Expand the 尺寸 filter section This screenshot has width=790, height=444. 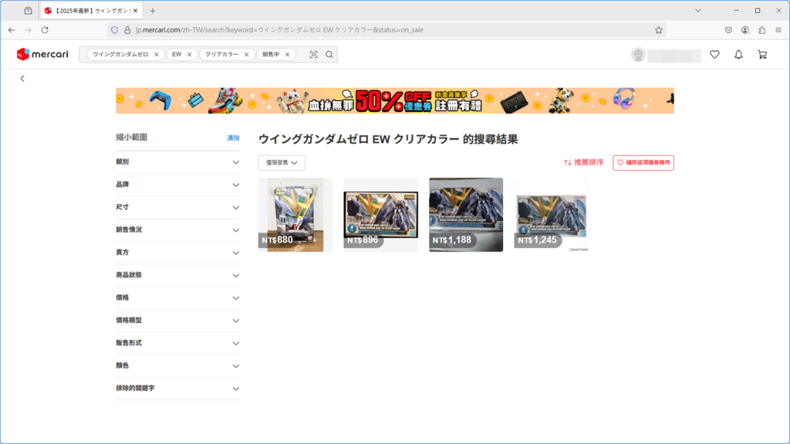(178, 208)
